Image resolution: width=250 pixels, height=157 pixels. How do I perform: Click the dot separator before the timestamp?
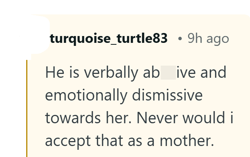[x=180, y=39]
